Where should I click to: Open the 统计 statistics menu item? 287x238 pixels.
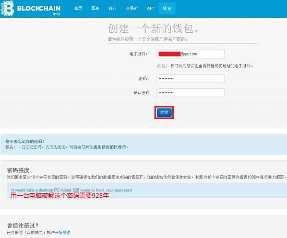click(x=112, y=8)
